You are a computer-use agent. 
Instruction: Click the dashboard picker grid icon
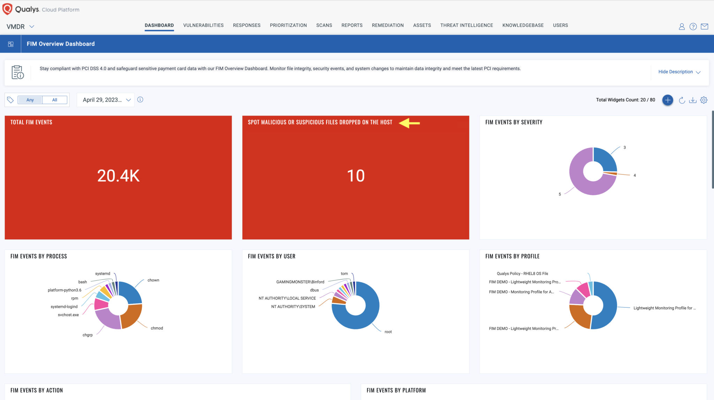coord(10,44)
